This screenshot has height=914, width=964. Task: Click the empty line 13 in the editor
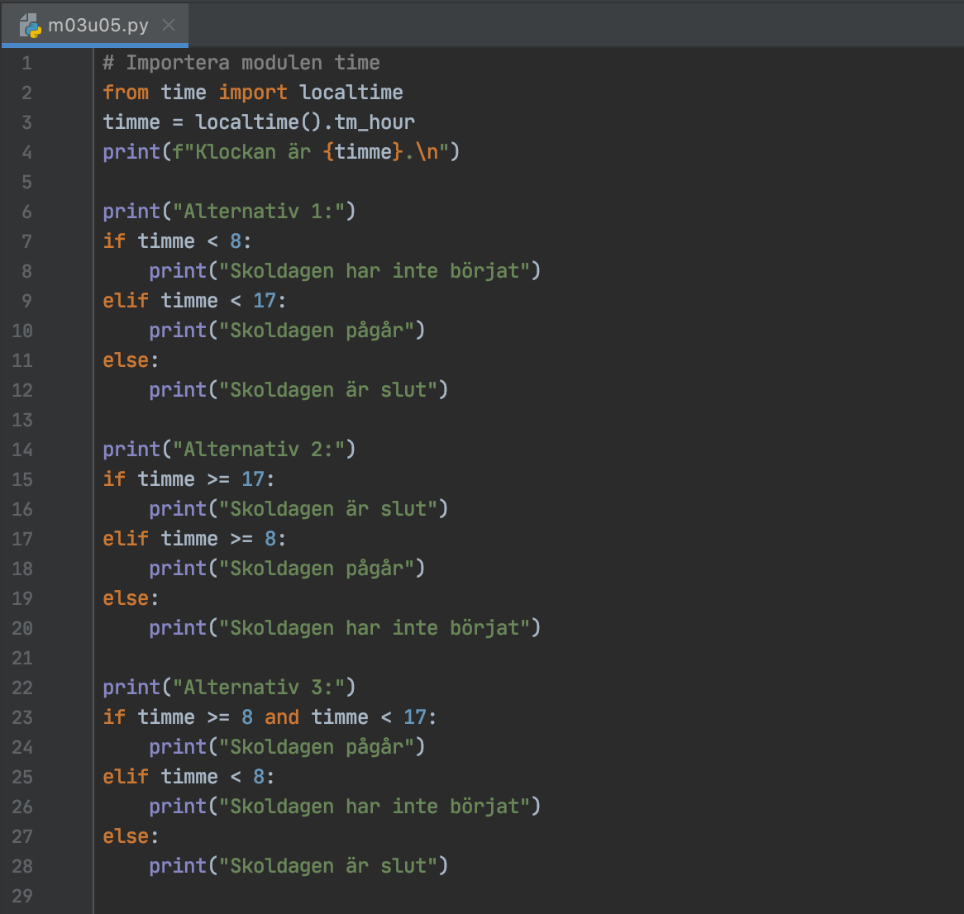point(331,420)
